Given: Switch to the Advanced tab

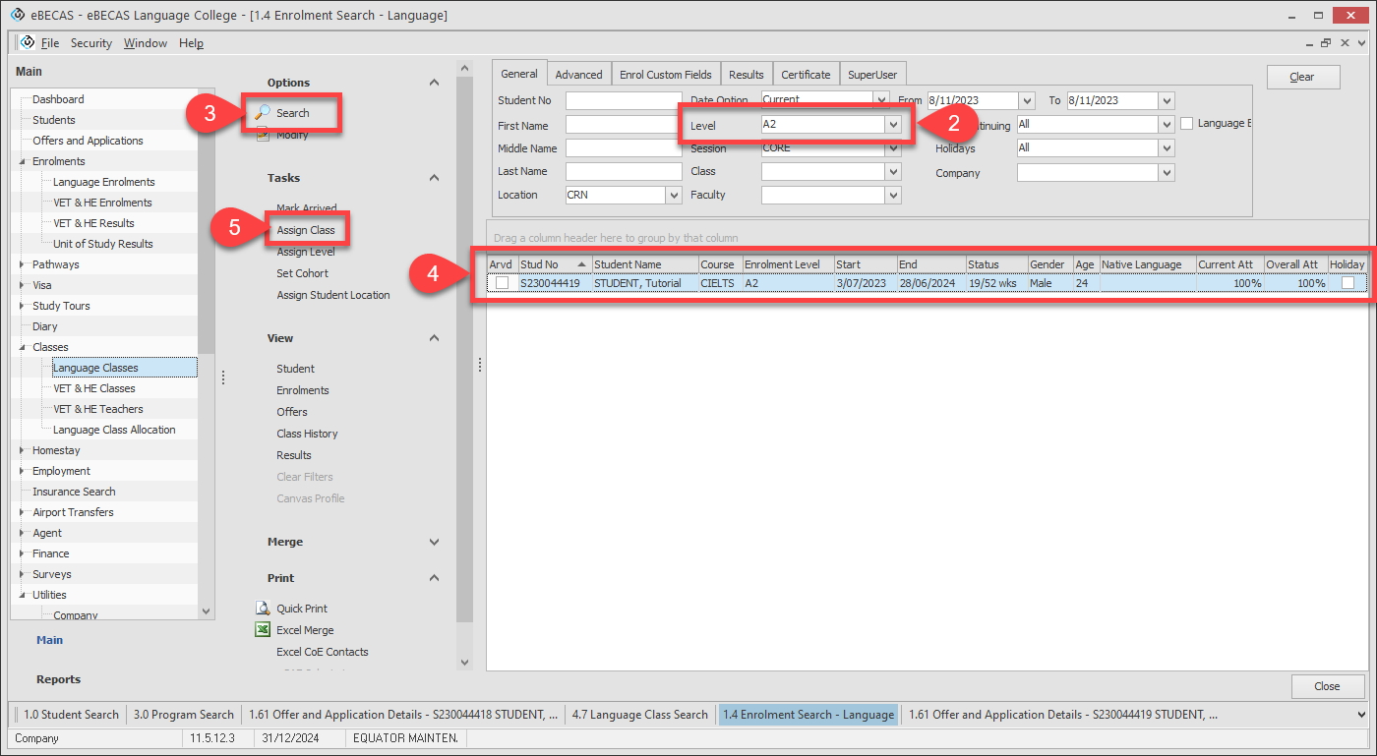Looking at the screenshot, I should coord(578,75).
